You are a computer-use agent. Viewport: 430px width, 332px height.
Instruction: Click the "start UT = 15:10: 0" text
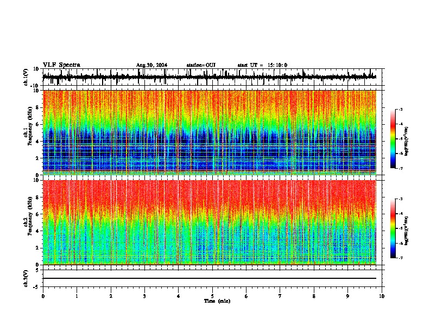tap(262, 65)
